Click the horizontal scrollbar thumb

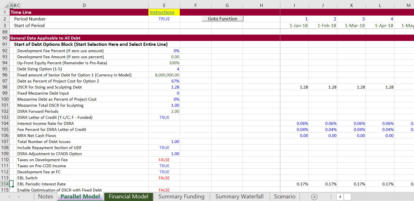pyautogui.click(x=347, y=197)
